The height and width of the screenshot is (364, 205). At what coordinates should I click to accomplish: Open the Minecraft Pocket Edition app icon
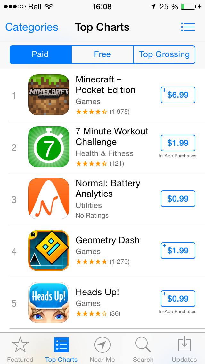click(49, 95)
